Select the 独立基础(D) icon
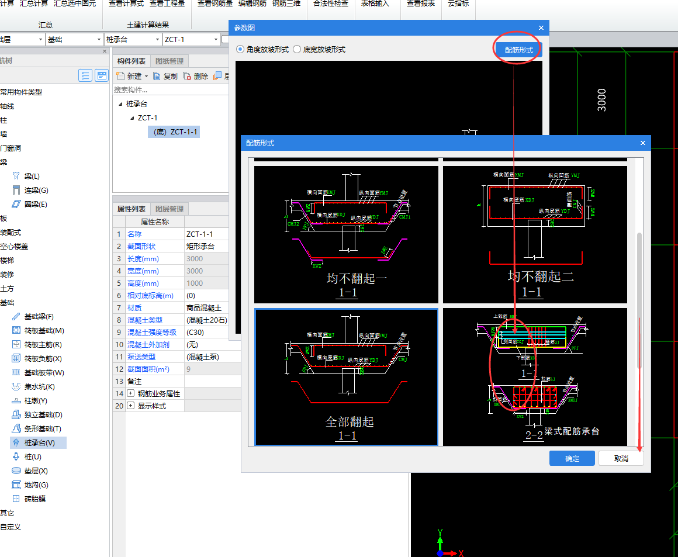 (16, 415)
